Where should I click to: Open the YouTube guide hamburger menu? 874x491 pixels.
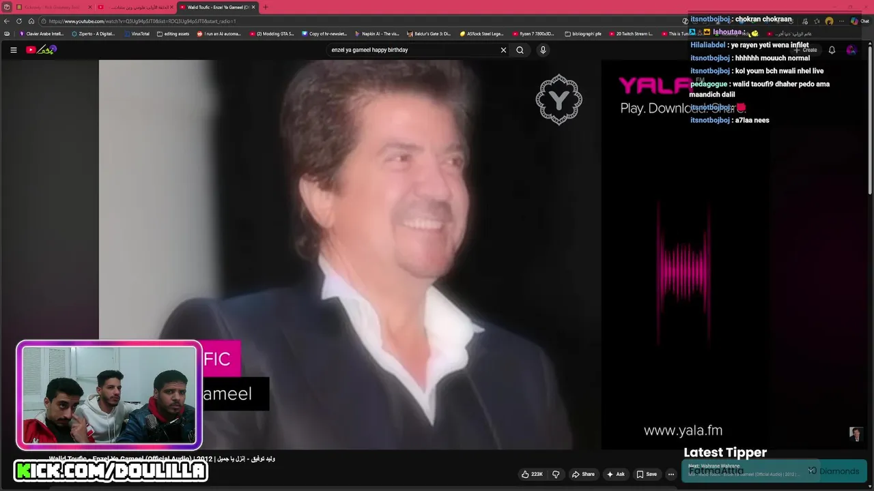13,50
